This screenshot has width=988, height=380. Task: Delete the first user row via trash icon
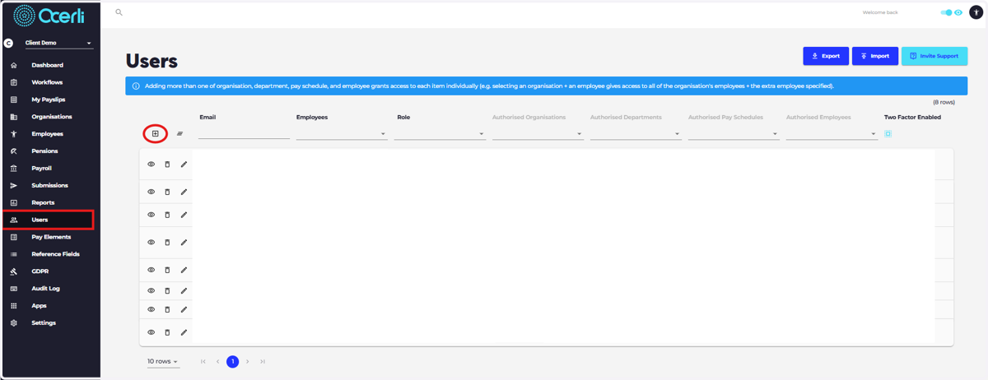click(x=167, y=165)
